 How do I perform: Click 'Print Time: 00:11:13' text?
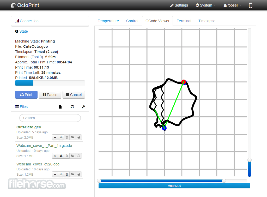(32, 67)
